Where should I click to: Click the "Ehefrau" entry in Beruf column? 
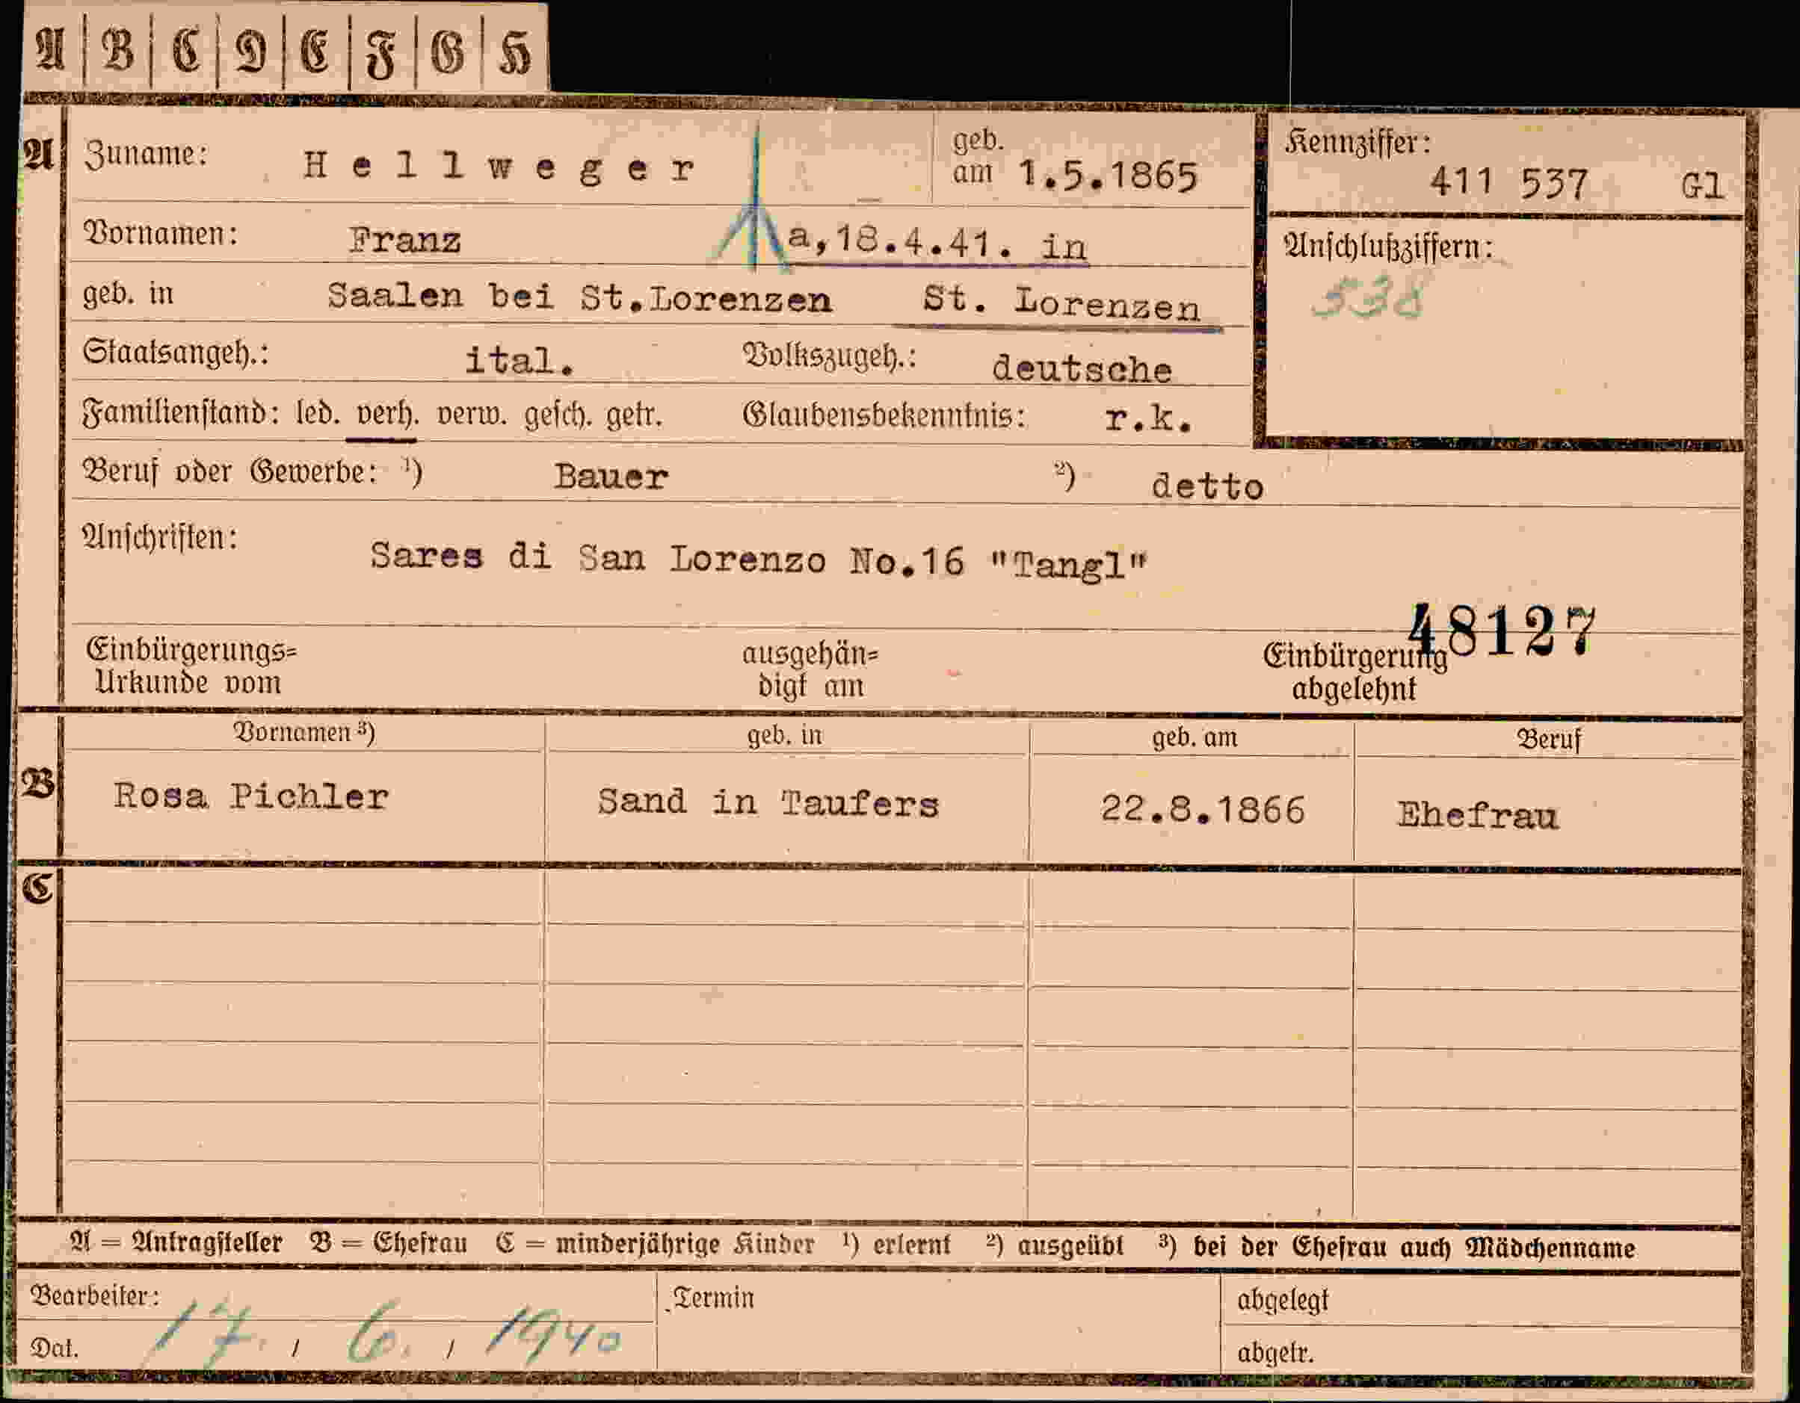[x=1478, y=816]
